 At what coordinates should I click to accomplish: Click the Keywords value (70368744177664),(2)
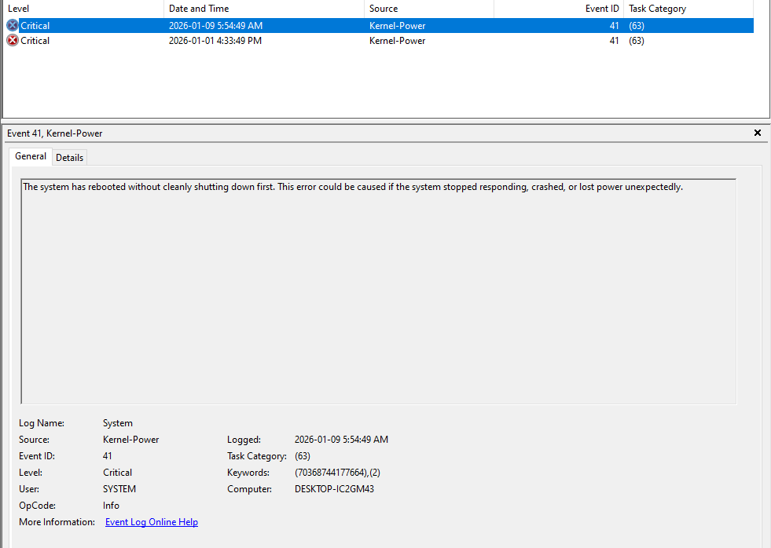pos(337,473)
